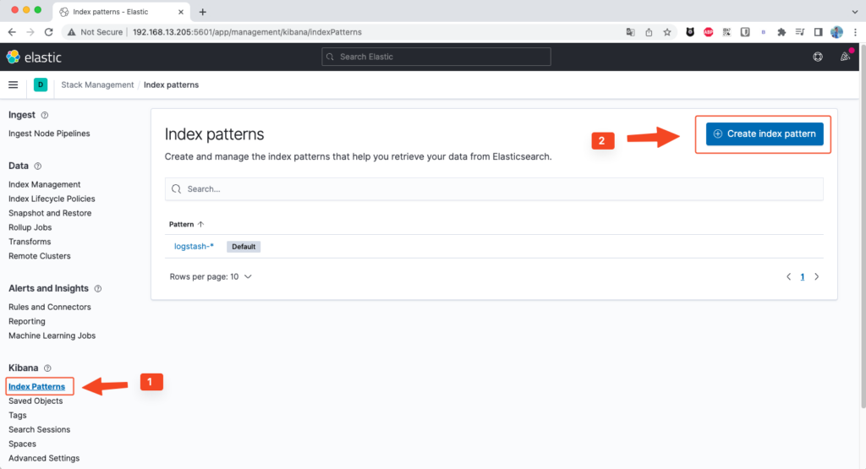Go to next page of patterns
The width and height of the screenshot is (866, 469).
coord(816,276)
